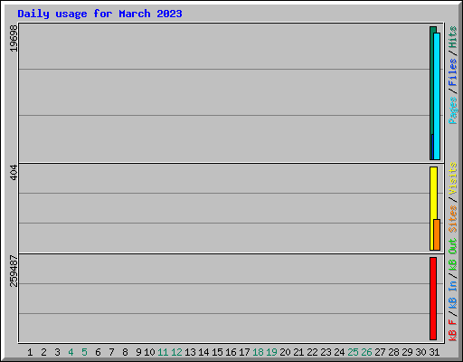Click green day 12 label
The width and height of the screenshot is (463, 362).
pos(176,352)
